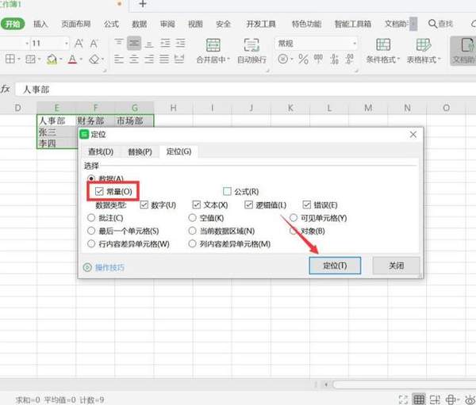The image size is (476, 405).
Task: Click the font color A icon
Action: coord(72,59)
